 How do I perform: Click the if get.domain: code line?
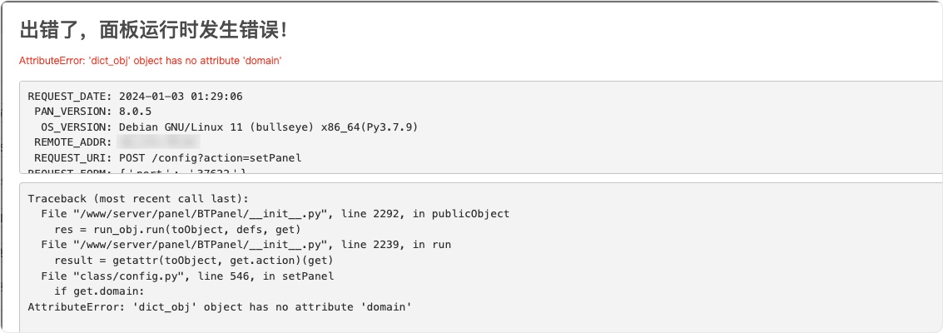pyautogui.click(x=99, y=291)
